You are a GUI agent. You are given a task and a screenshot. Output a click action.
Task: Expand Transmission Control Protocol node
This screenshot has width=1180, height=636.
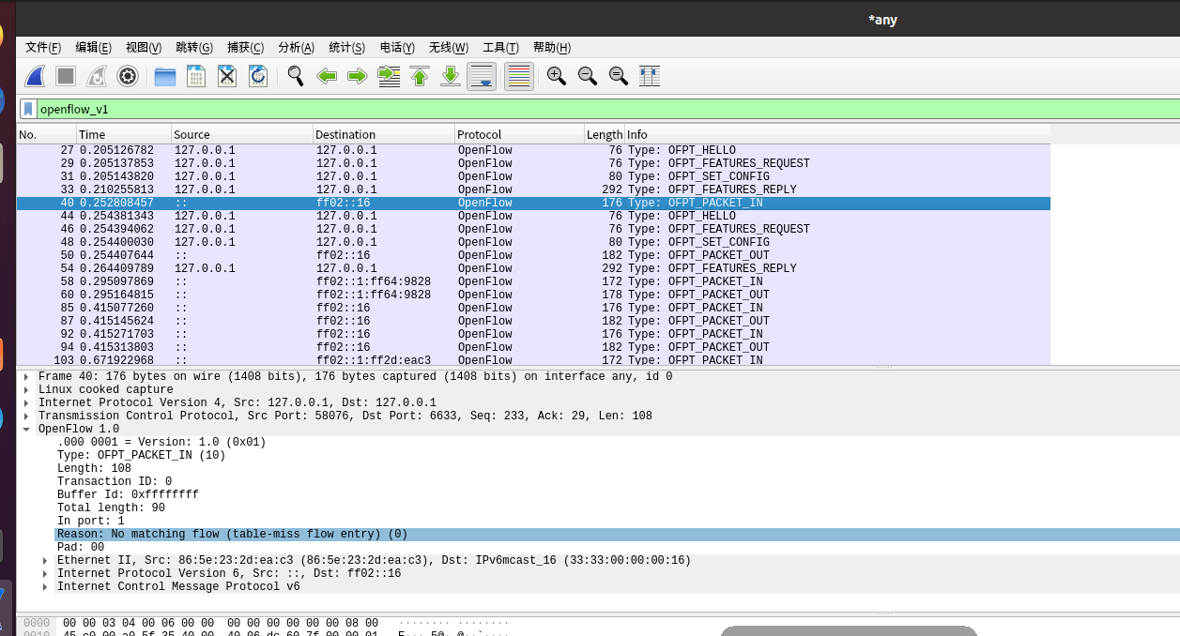click(x=26, y=416)
